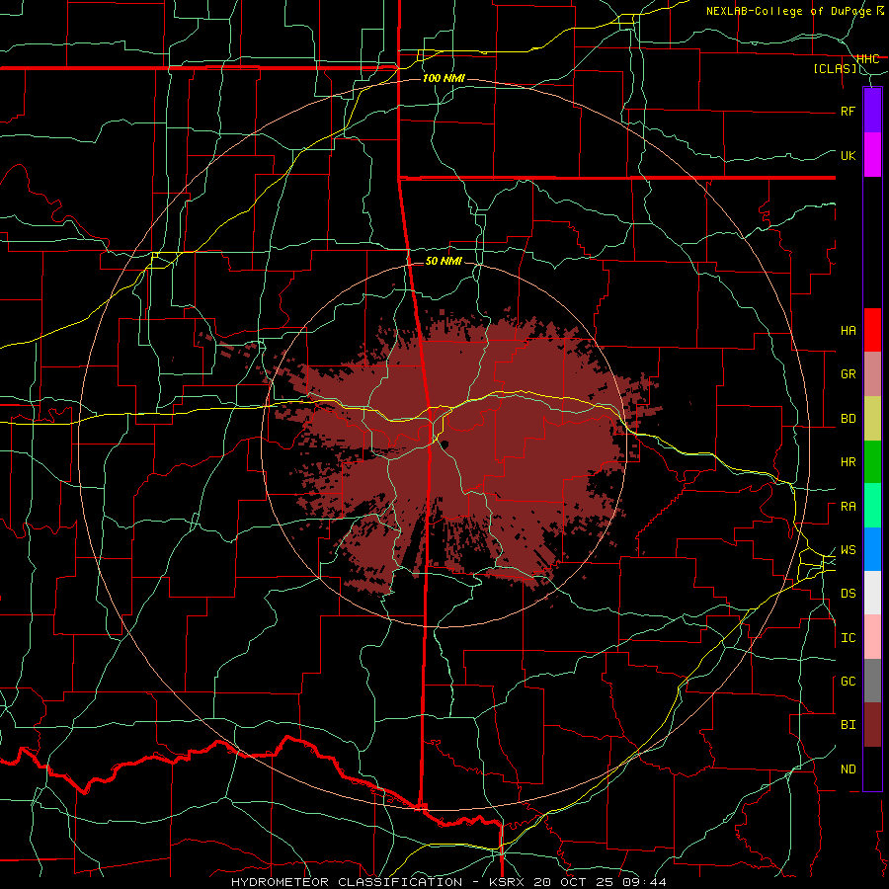This screenshot has width=889, height=889.
Task: Click the GR pink-brown legend swatch
Action: pyautogui.click(x=872, y=374)
